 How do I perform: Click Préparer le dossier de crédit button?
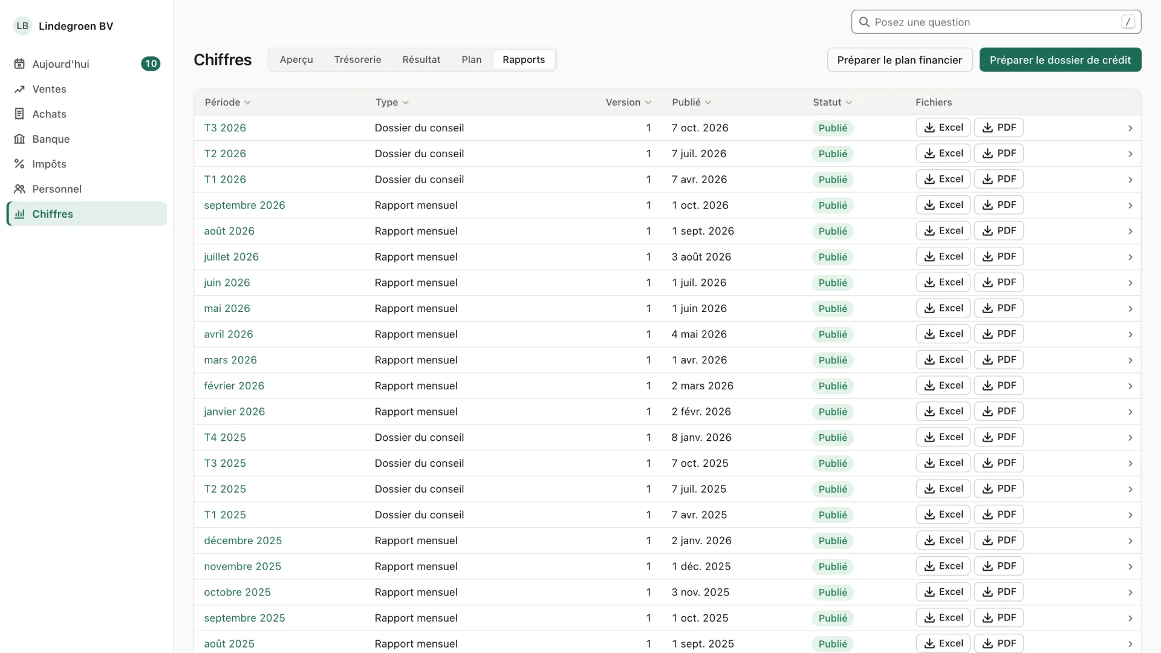point(1060,60)
